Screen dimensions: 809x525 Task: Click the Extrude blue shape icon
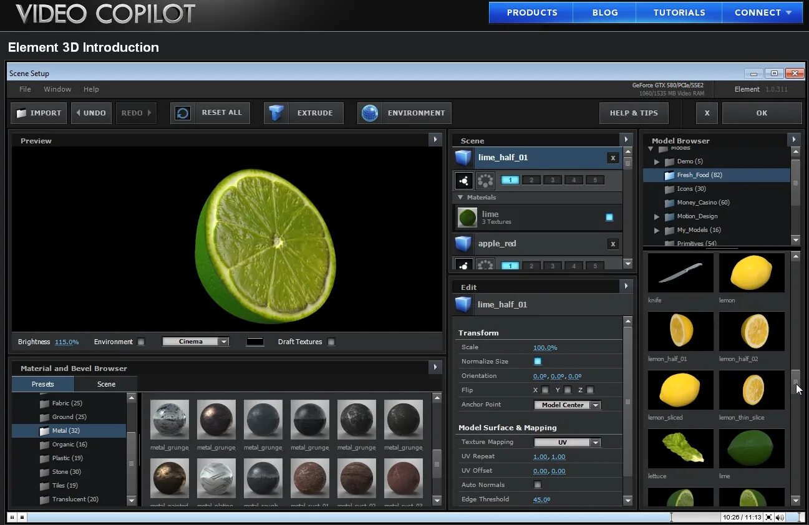[276, 113]
